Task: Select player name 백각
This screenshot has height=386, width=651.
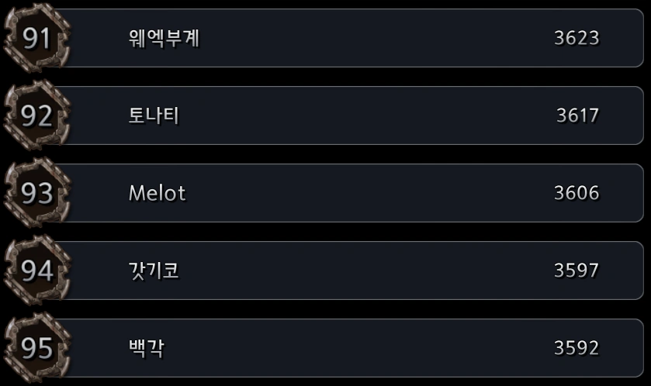Action: click(x=146, y=348)
